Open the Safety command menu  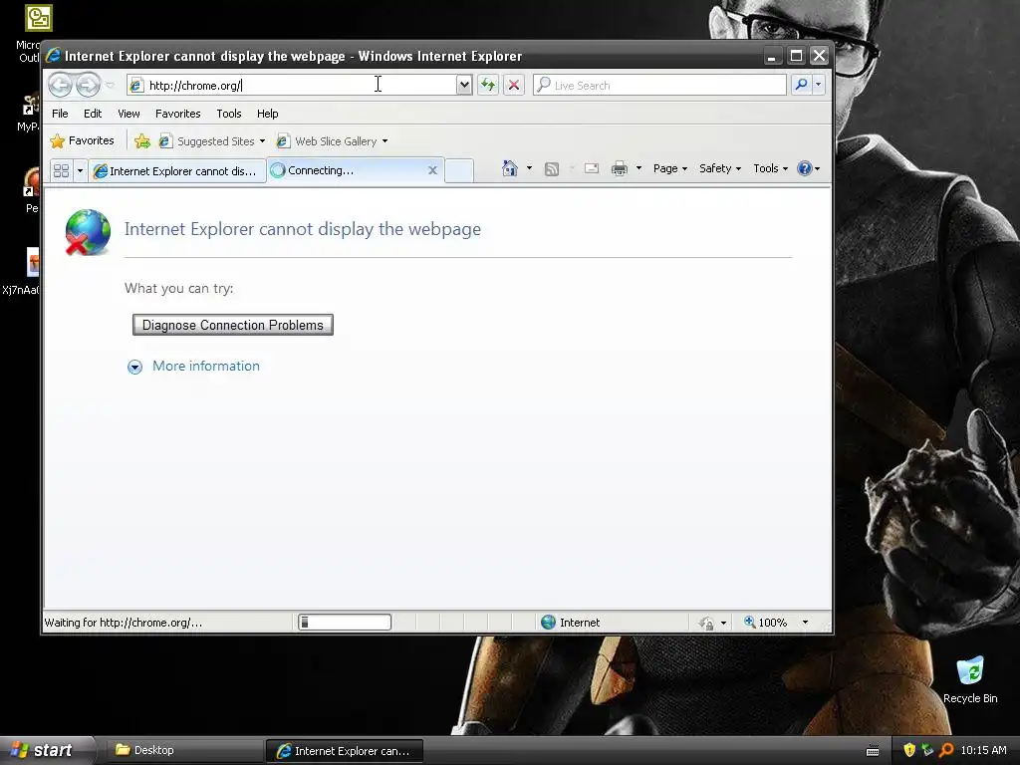pyautogui.click(x=720, y=168)
